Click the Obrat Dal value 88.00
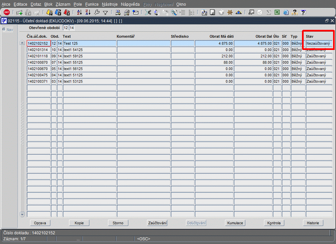The width and height of the screenshot is (336, 244). pos(253,62)
